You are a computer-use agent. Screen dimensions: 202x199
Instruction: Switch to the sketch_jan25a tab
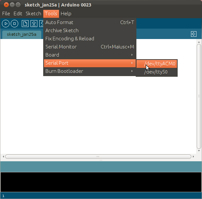(21, 34)
